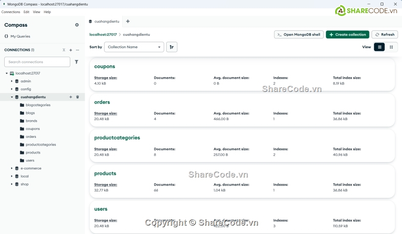The image size is (402, 234).
Task: Click Storage size label under products
Action: [x=106, y=184]
